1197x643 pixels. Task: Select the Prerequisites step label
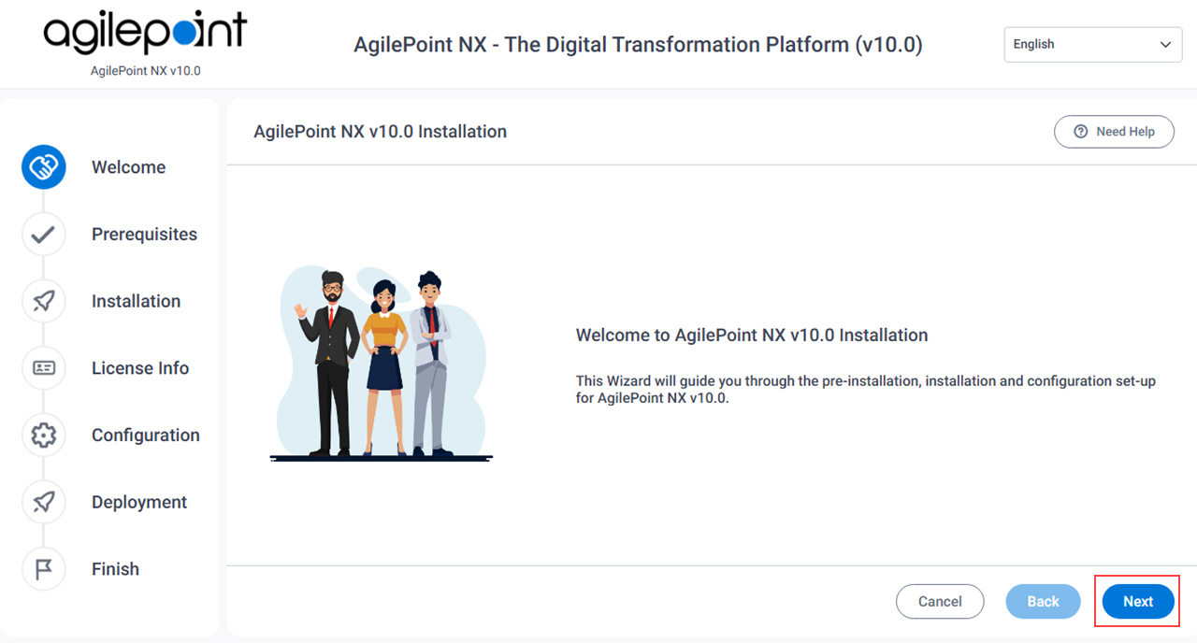point(144,235)
